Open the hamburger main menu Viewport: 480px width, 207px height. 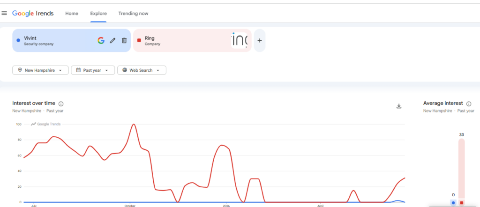(4, 13)
